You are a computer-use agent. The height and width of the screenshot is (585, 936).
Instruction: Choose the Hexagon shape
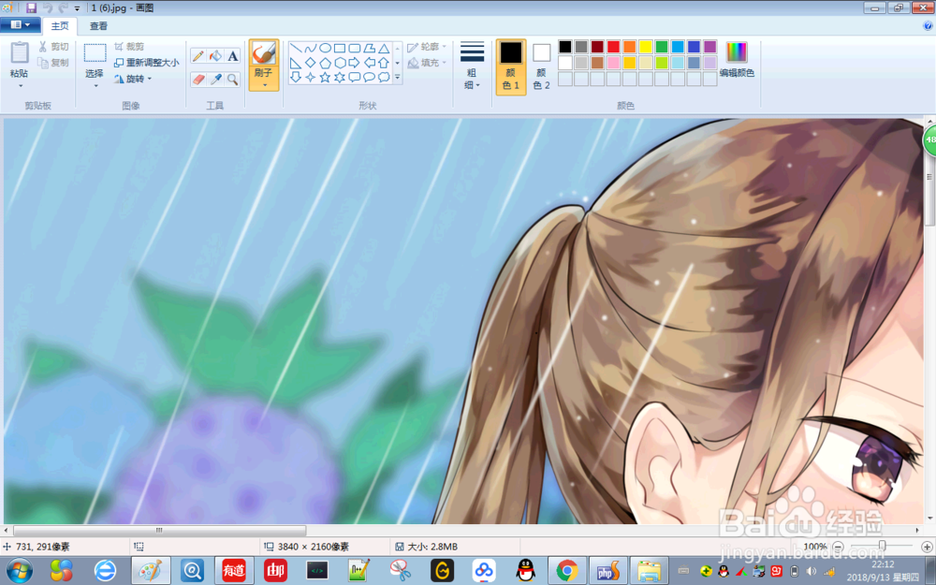pyautogui.click(x=340, y=63)
